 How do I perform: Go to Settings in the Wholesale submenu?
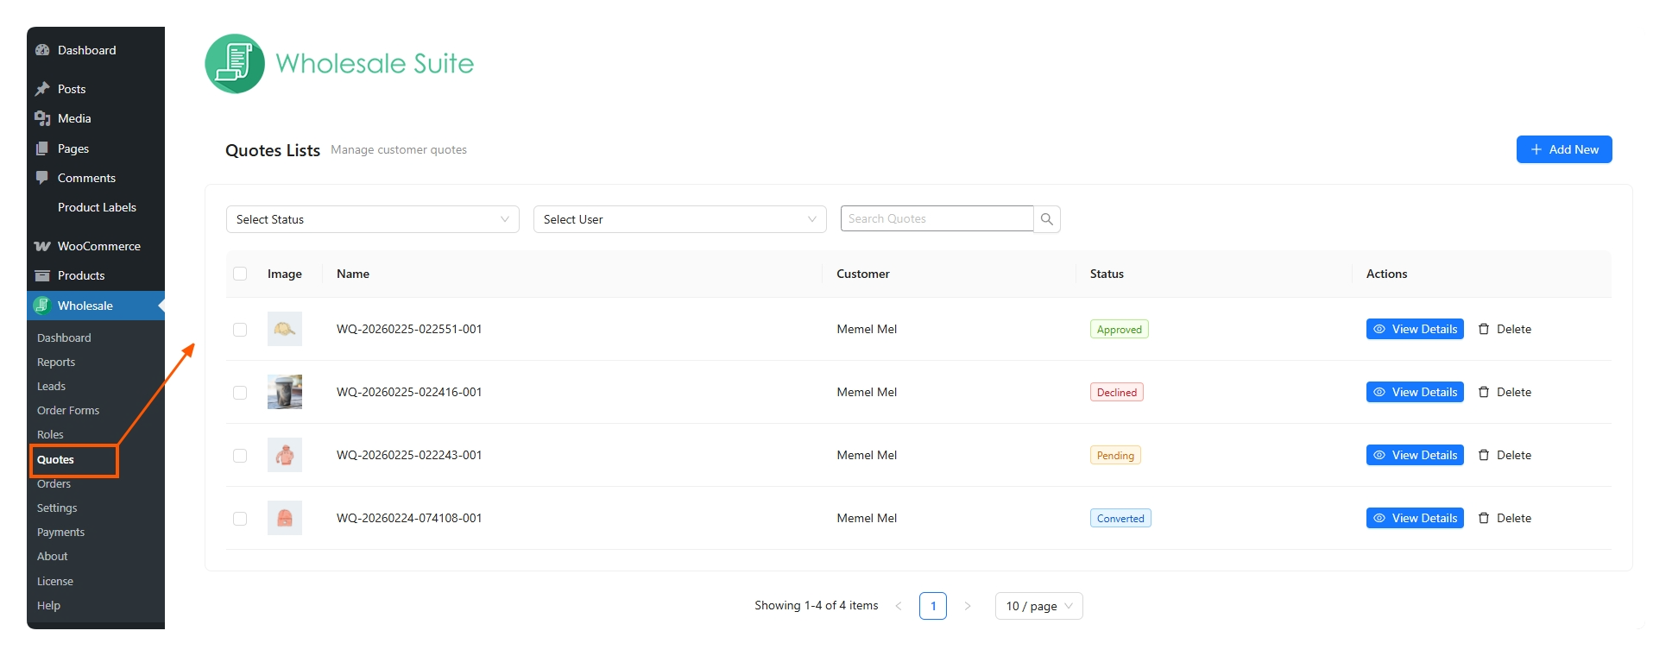57,508
